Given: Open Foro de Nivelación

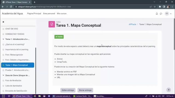Looking at the screenshot, I should [x=13, y=81].
